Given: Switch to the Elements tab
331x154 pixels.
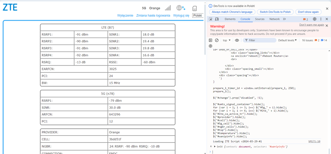Looking at the screenshot, I should (230, 19).
